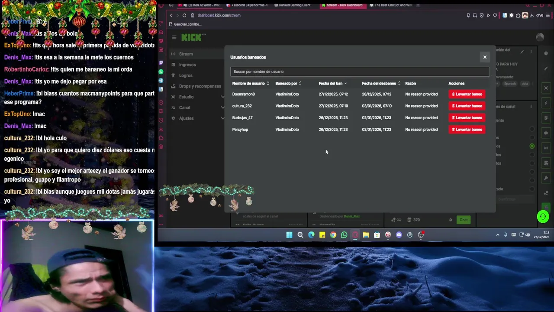Image resolution: width=554 pixels, height=312 pixels.
Task: Lift the ban for Burbujas_47
Action: click(x=467, y=117)
